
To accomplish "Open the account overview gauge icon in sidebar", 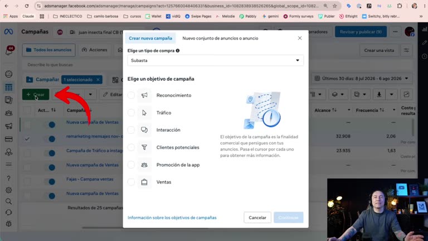I will [x=9, y=74].
